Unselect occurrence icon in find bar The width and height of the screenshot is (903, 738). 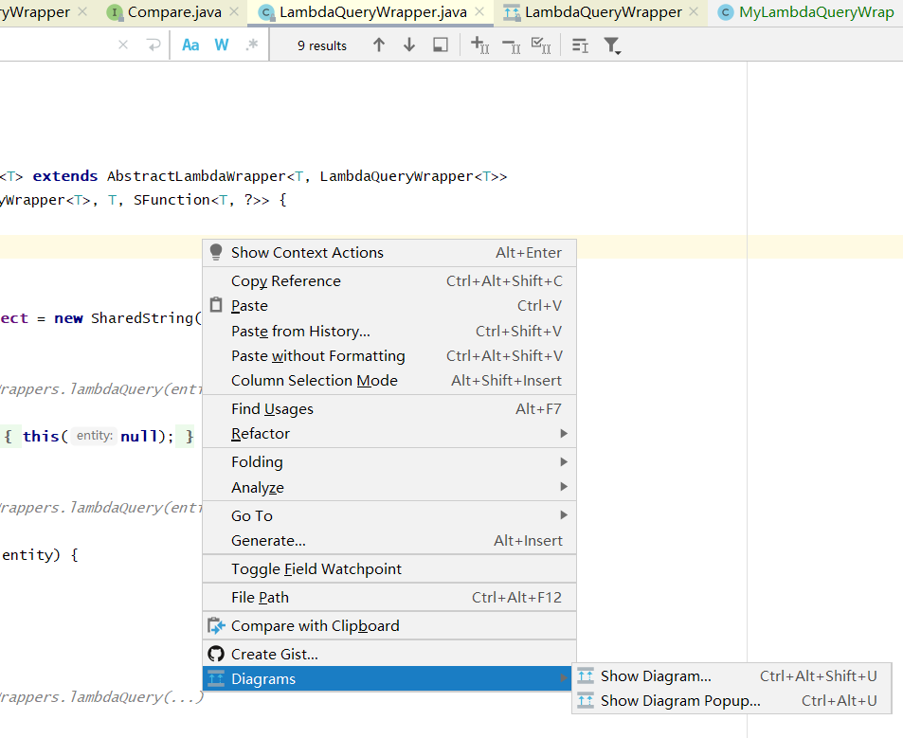click(x=511, y=45)
